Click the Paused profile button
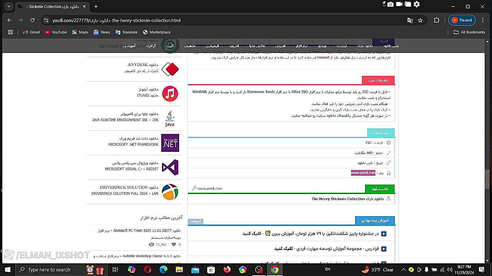 (462, 20)
